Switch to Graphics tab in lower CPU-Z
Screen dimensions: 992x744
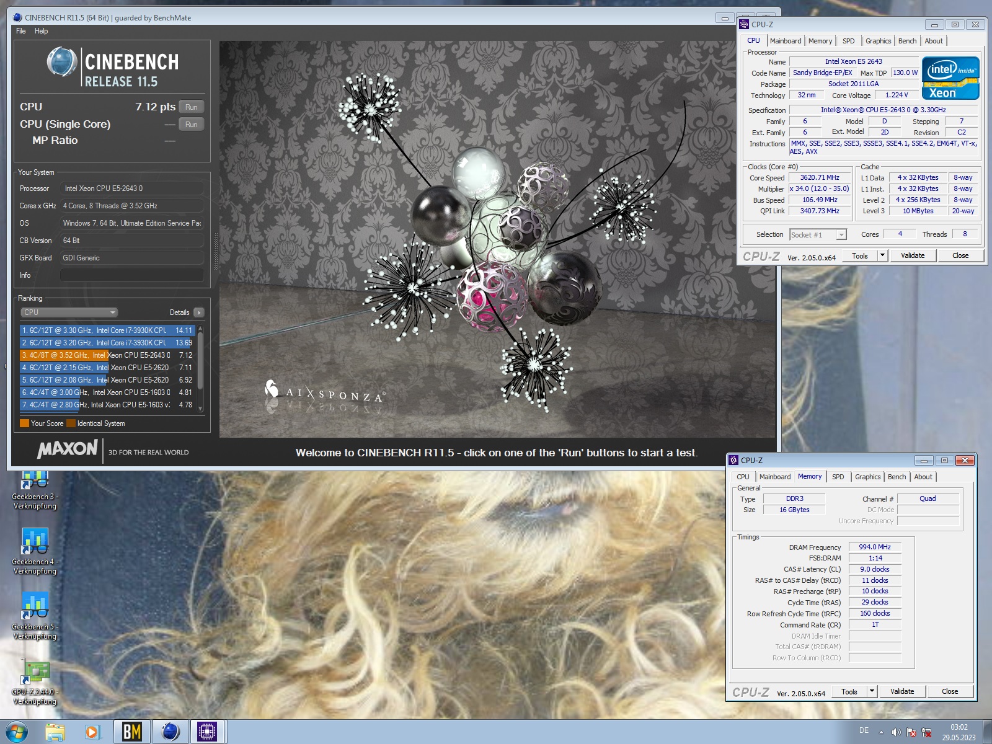867,477
